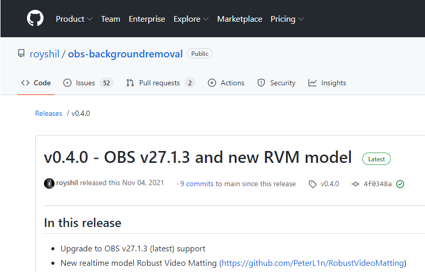Expand the Pricing dropdown
Screen dimensions: 425x272
coord(287,19)
